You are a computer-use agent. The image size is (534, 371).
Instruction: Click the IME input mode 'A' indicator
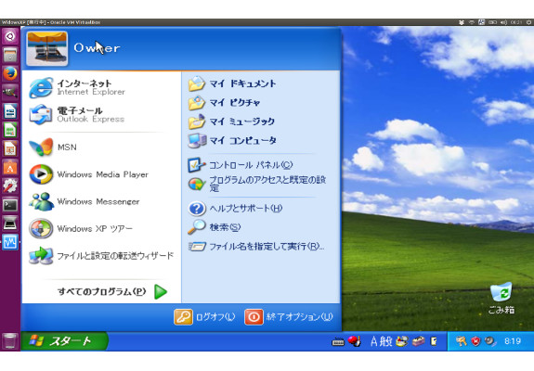point(374,341)
